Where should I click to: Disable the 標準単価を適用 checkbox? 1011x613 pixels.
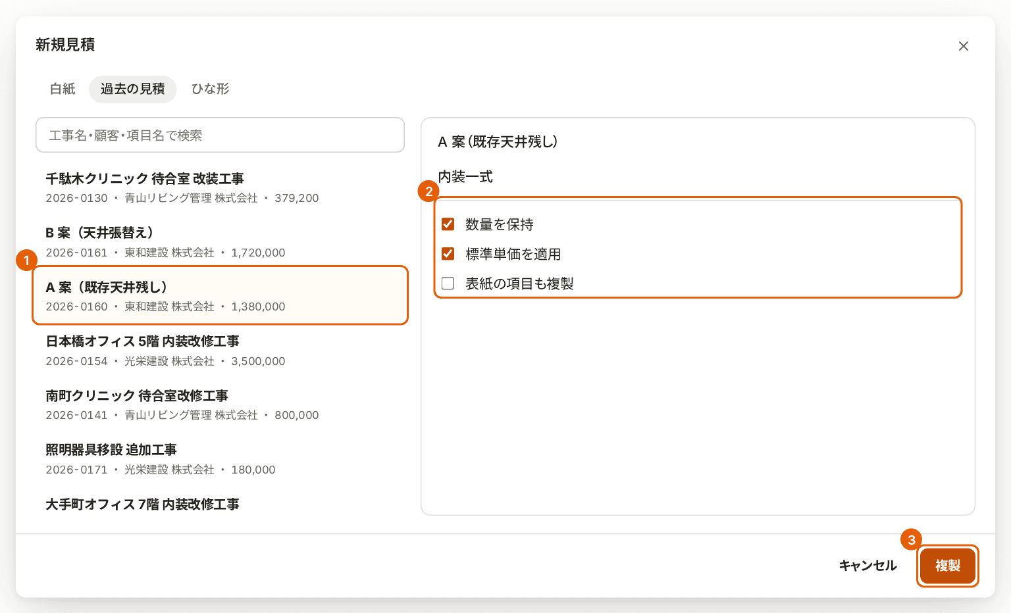[x=448, y=254]
